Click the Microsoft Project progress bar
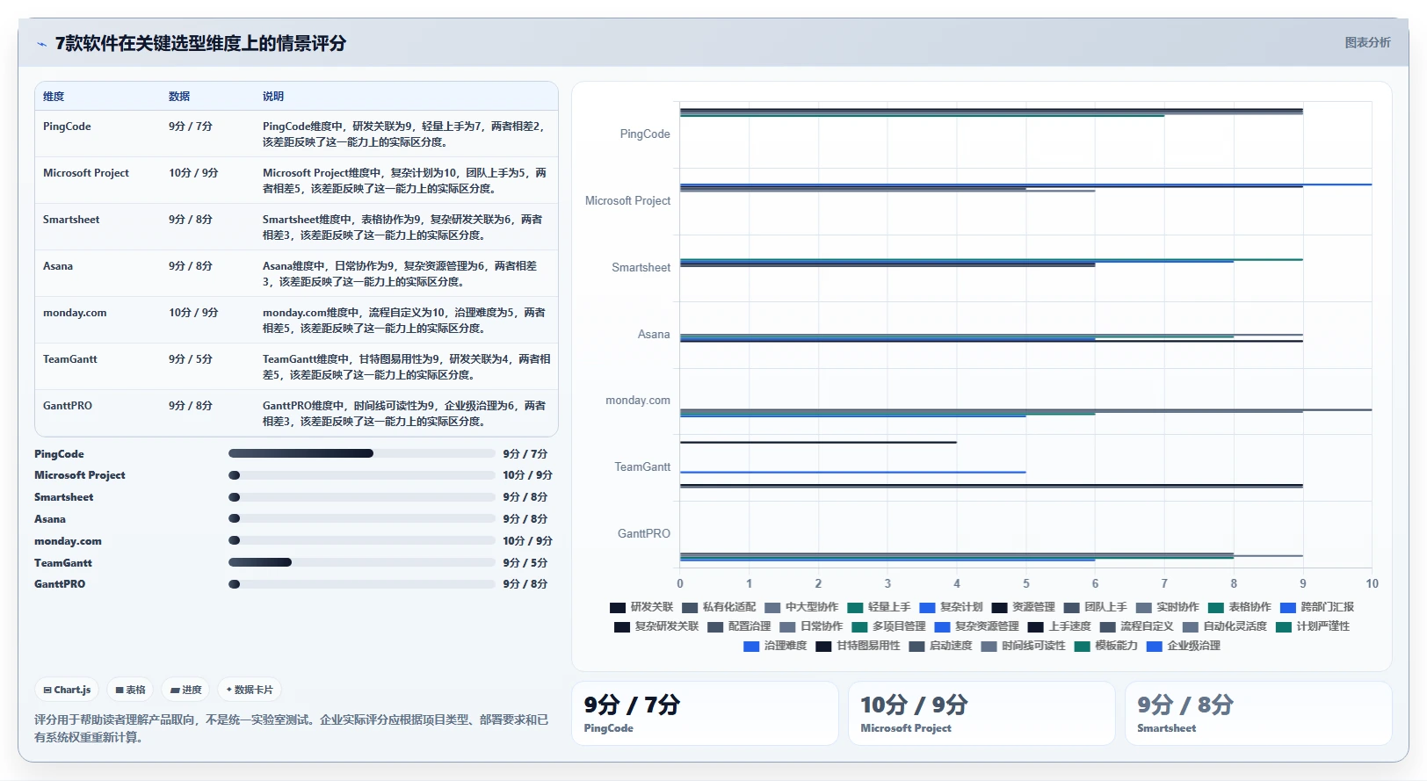 [x=362, y=475]
